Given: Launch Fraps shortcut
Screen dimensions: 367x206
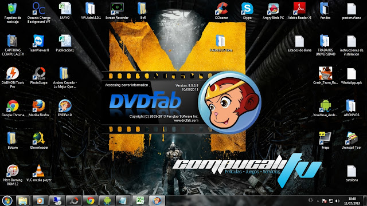Looking at the screenshot, I should 325,138.
